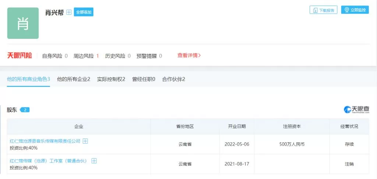Click 自身风险 count item
The width and height of the screenshot is (377, 179).
click(55, 56)
